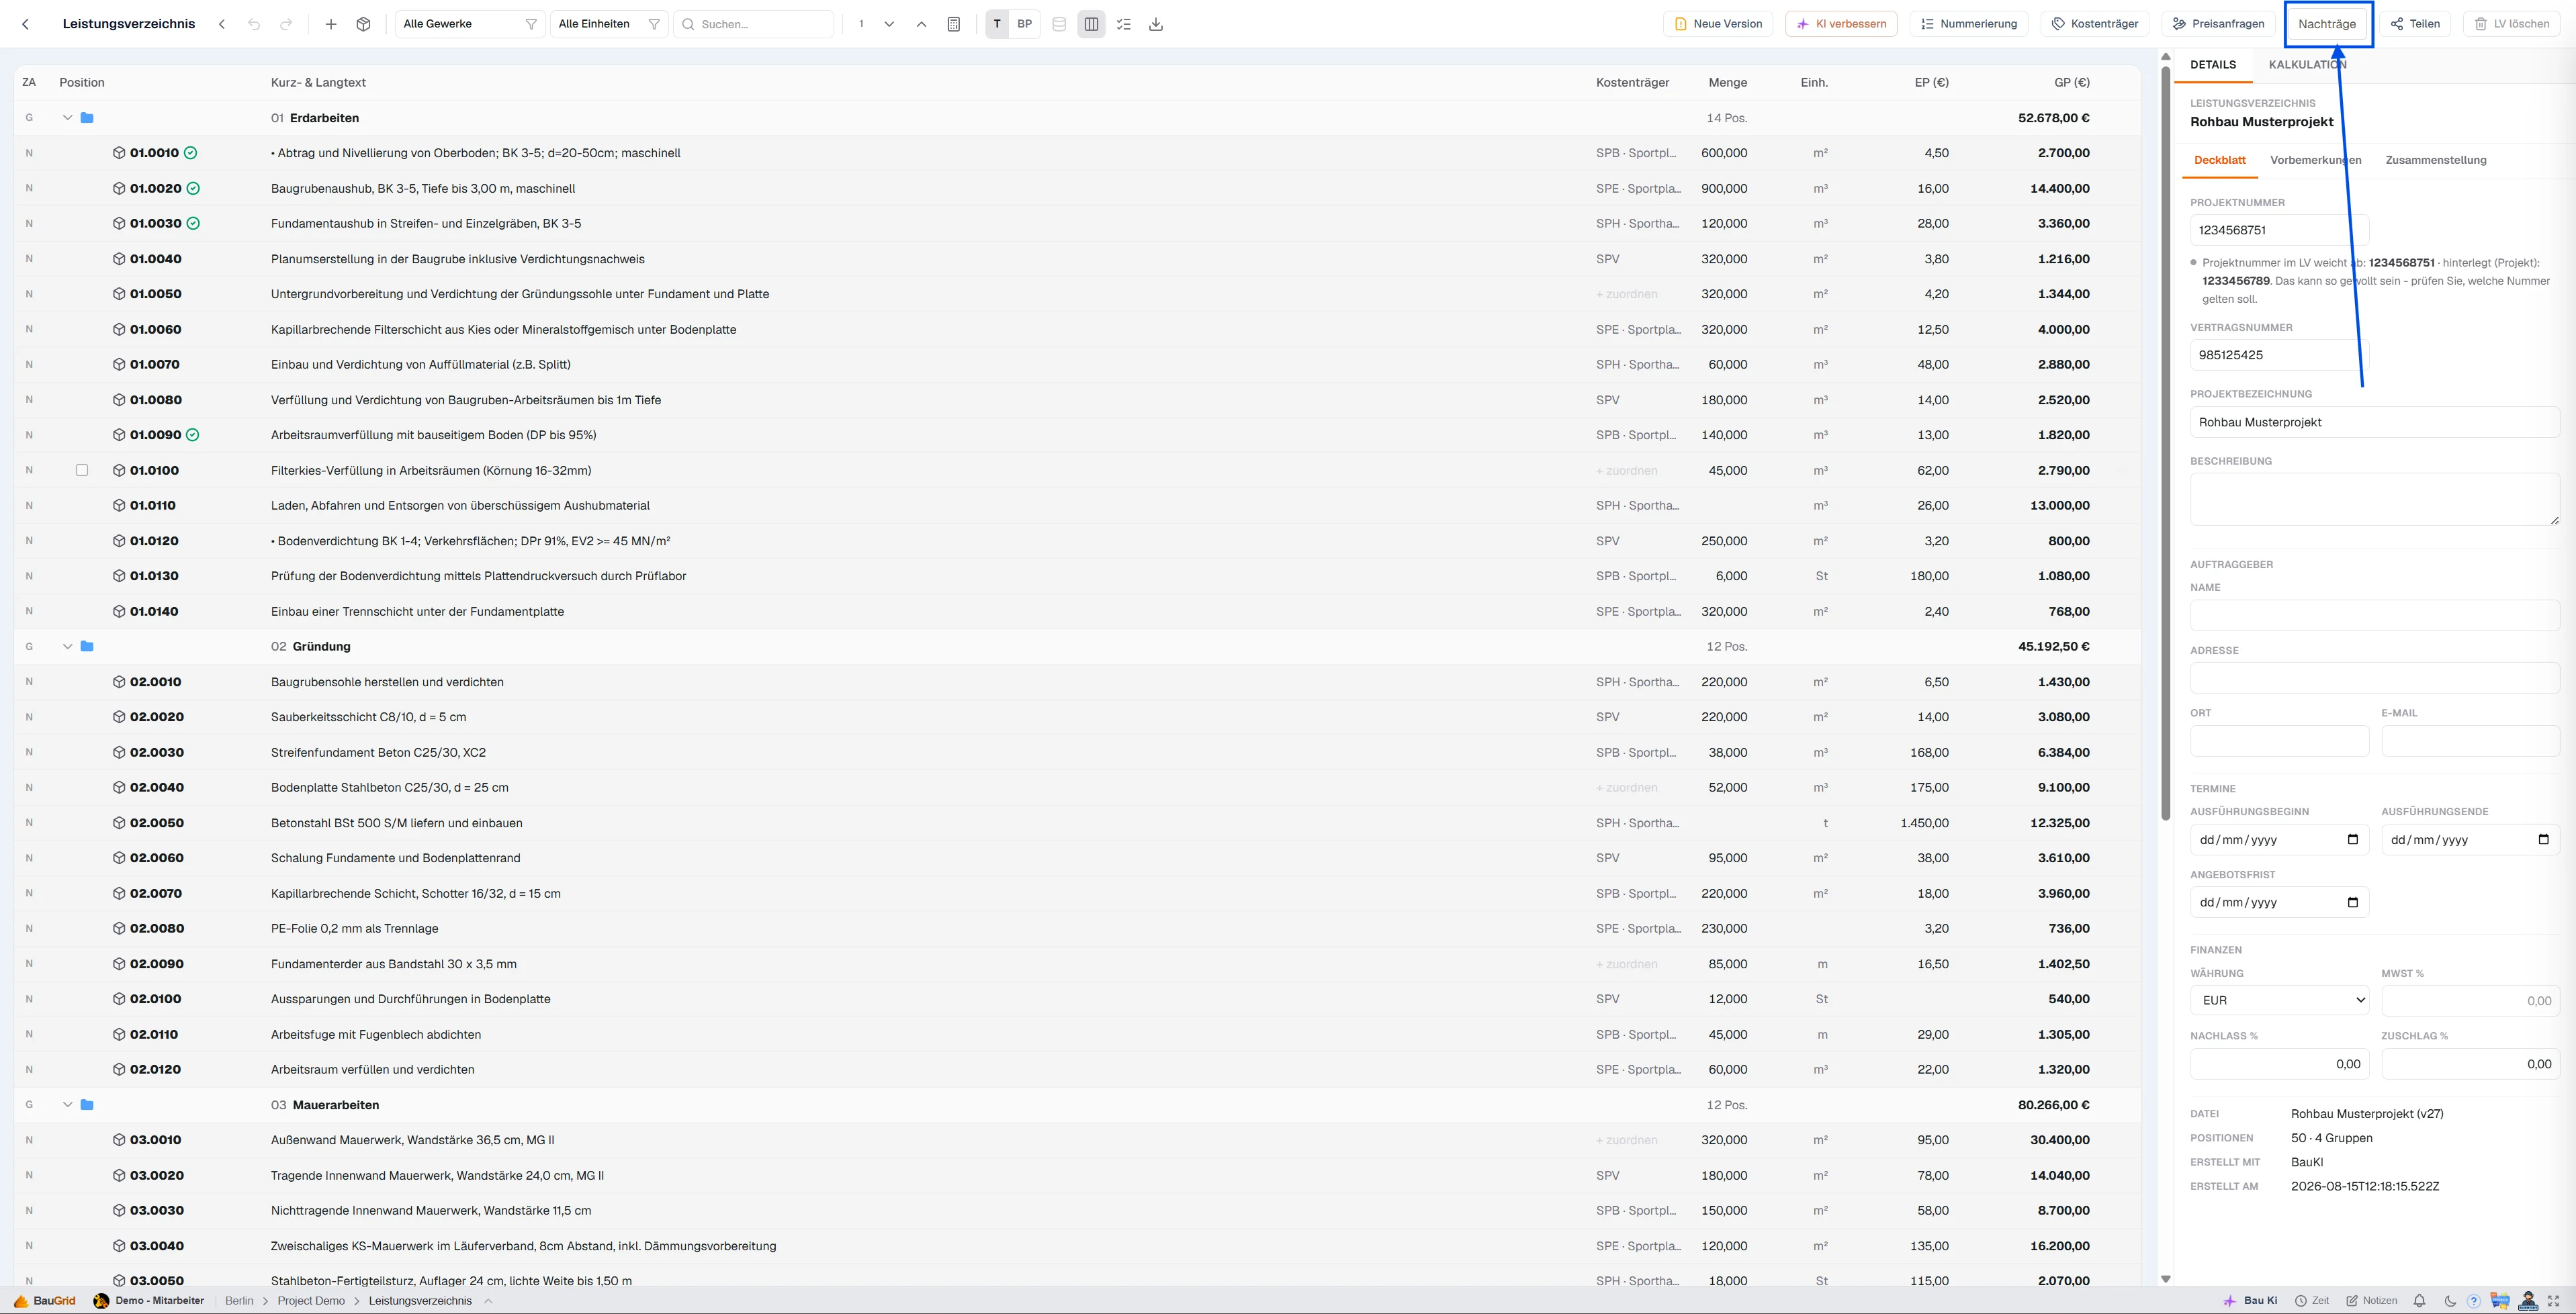Viewport: 2576px width, 1314px height.
Task: Open the notifications bell in the bottom bar
Action: point(2420,1301)
